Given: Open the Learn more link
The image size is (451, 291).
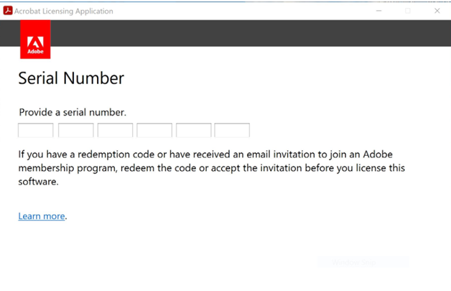Looking at the screenshot, I should pyautogui.click(x=42, y=216).
